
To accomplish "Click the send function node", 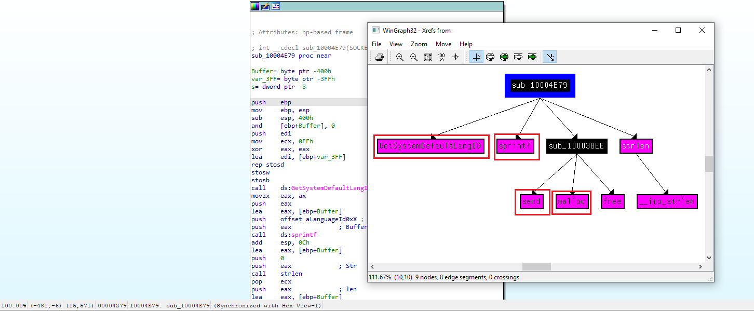I will pos(531,201).
